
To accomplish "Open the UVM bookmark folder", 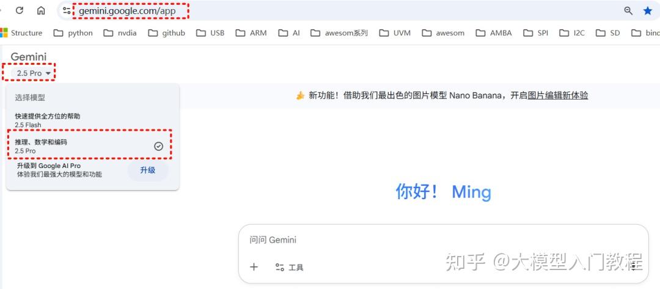I will (x=395, y=33).
